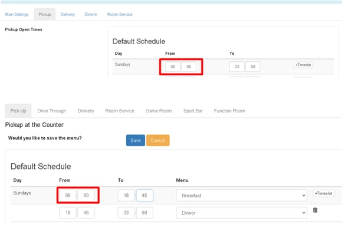
Task: Click 'Would you like to save the menu?' text
Action: click(x=45, y=138)
